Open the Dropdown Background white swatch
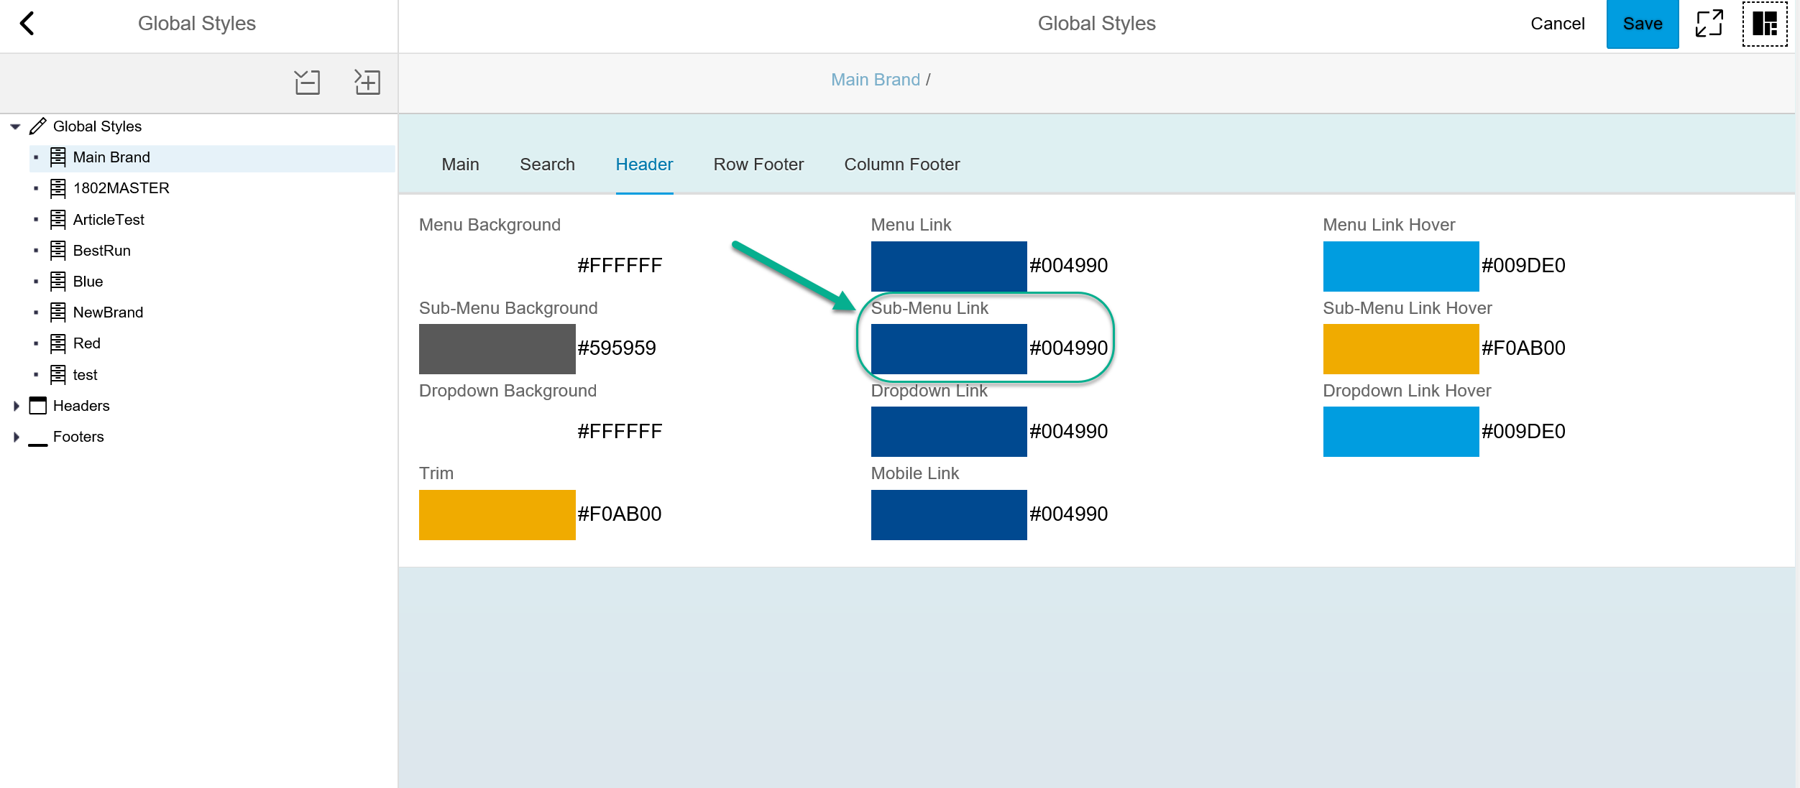Image resolution: width=1800 pixels, height=788 pixels. click(x=497, y=432)
